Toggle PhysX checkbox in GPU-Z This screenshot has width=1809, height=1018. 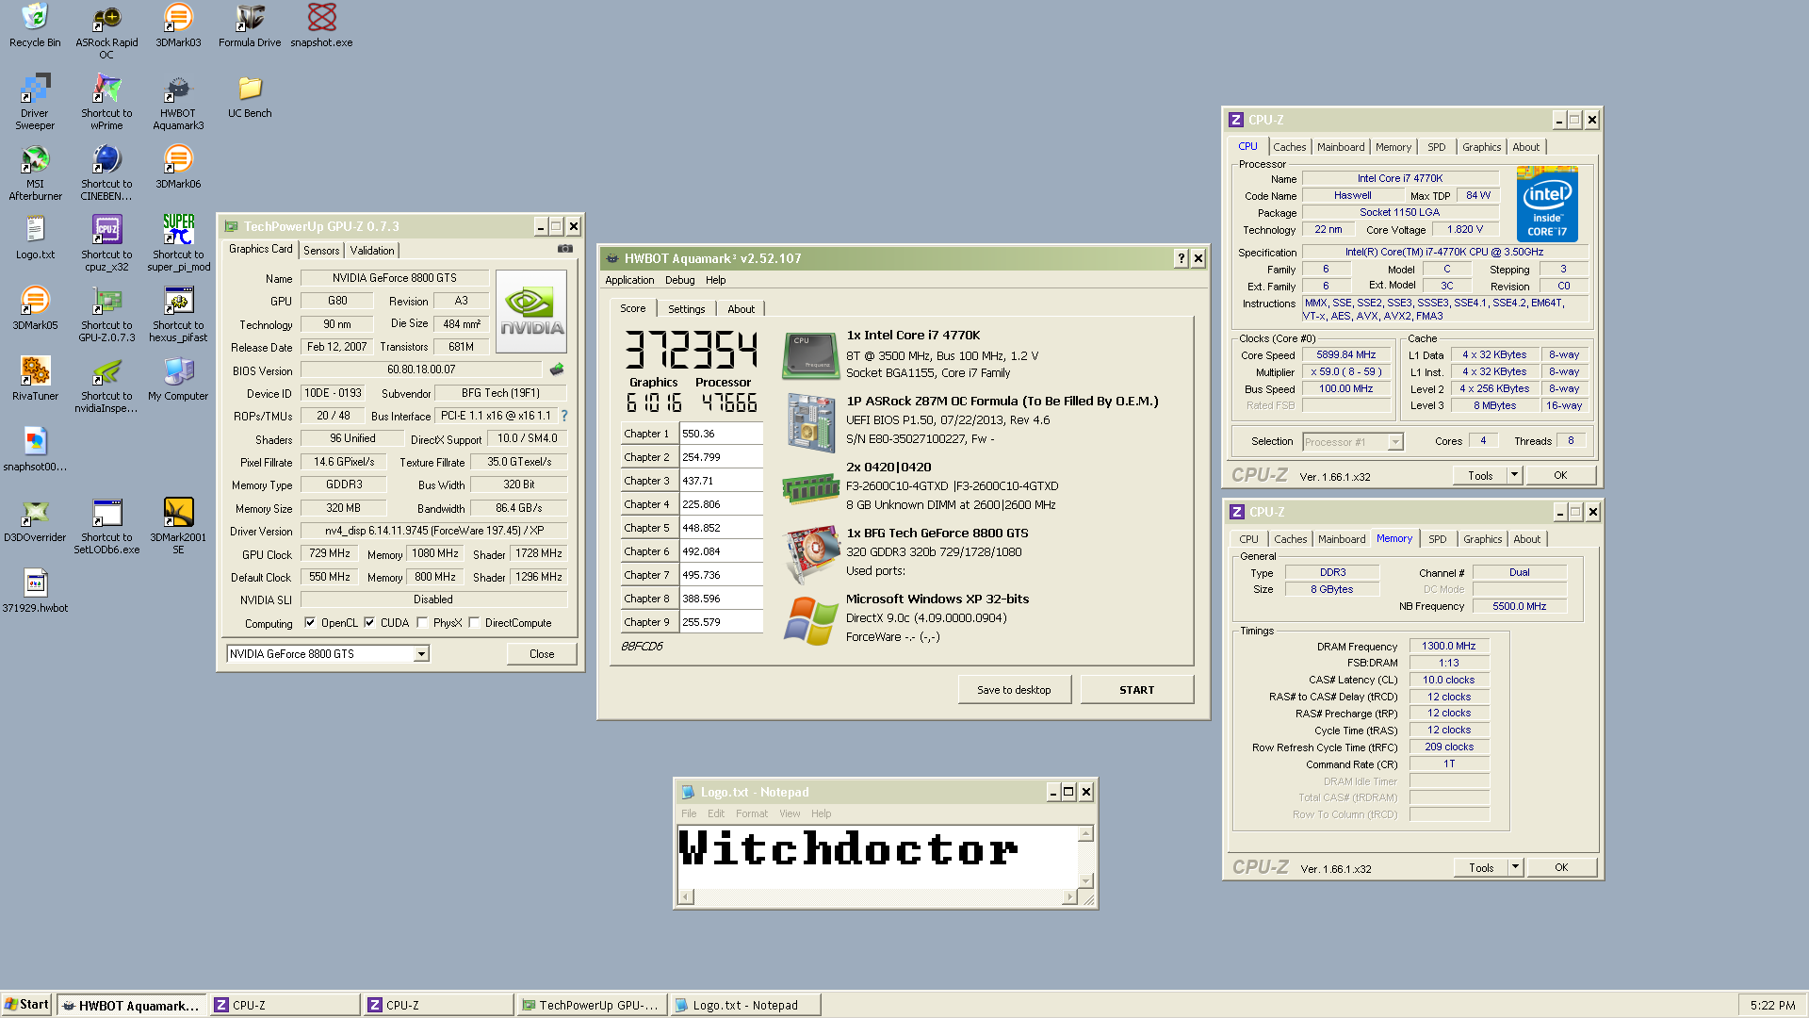coord(422,622)
